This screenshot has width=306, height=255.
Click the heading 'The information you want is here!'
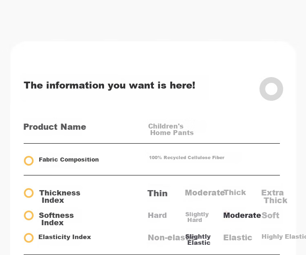pos(109,86)
